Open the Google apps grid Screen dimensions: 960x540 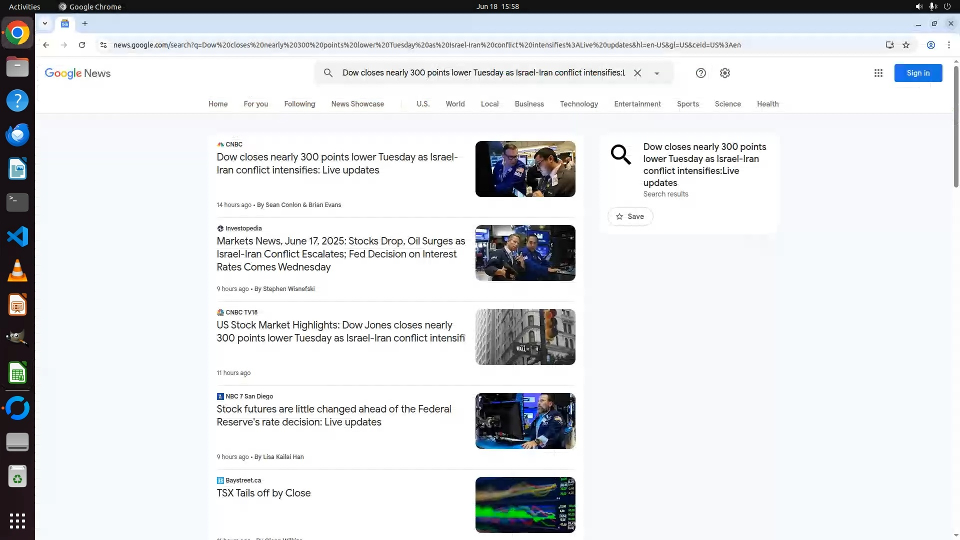[878, 73]
